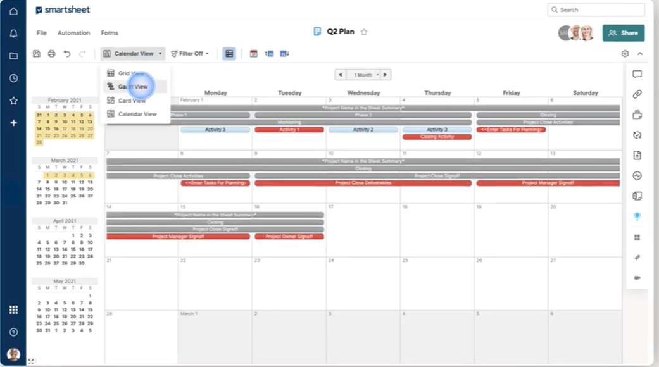Click the Share button
The height and width of the screenshot is (367, 659).
(x=624, y=33)
